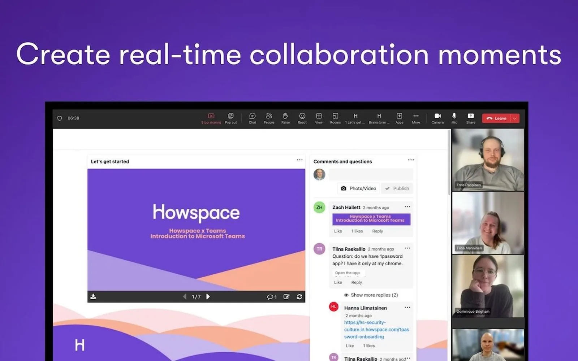Open options for Hanna Liimatainen's reply
The height and width of the screenshot is (361, 578).
[407, 308]
